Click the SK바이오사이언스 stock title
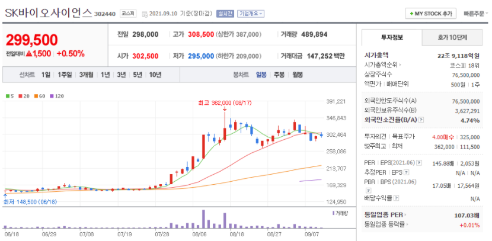 click(49, 13)
